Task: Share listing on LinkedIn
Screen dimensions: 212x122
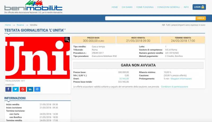Action: click(x=30, y=89)
